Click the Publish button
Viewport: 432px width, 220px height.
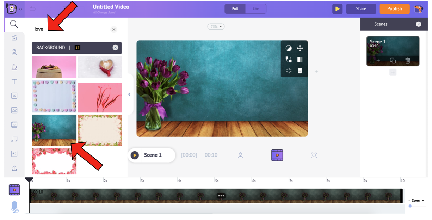(394, 9)
